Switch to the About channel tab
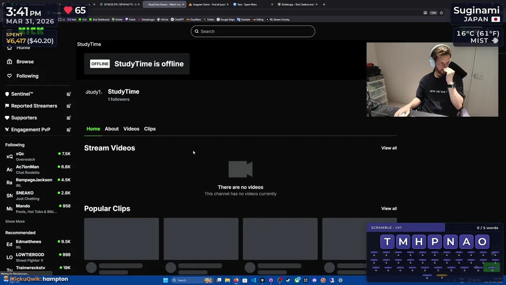The height and width of the screenshot is (285, 506). [x=111, y=129]
